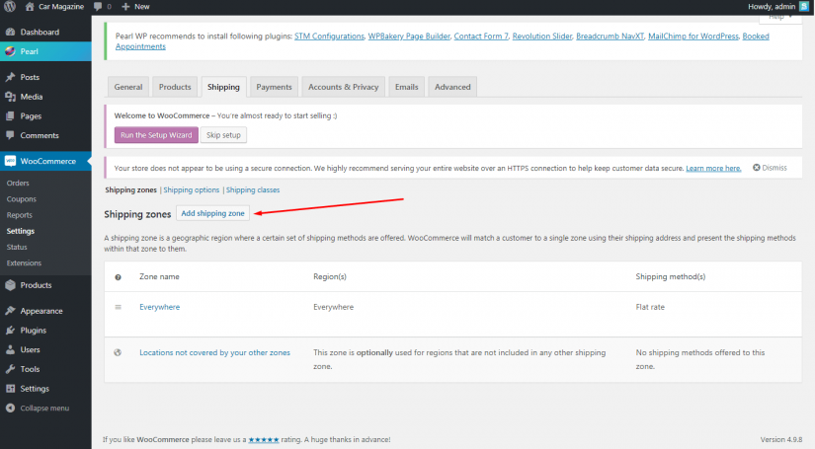Click the WooCommerce logo icon in sidebar
Image resolution: width=815 pixels, height=449 pixels.
coord(11,161)
